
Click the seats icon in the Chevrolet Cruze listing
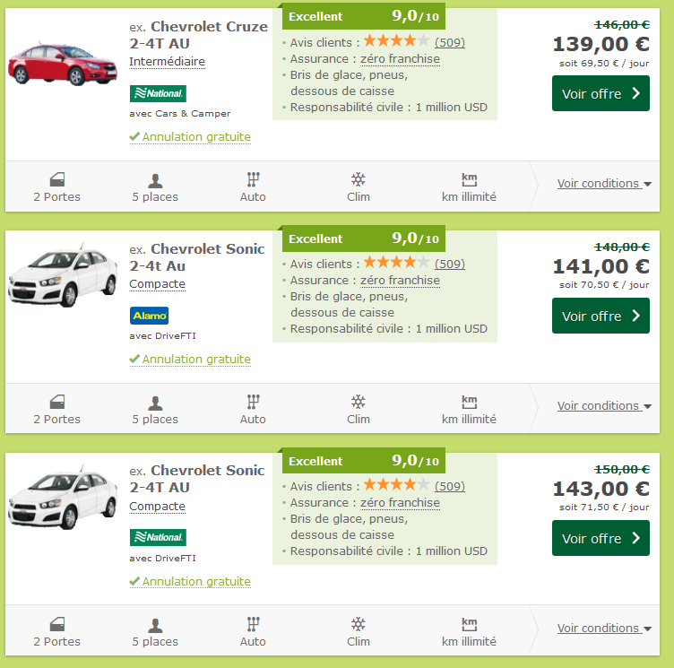pyautogui.click(x=155, y=179)
